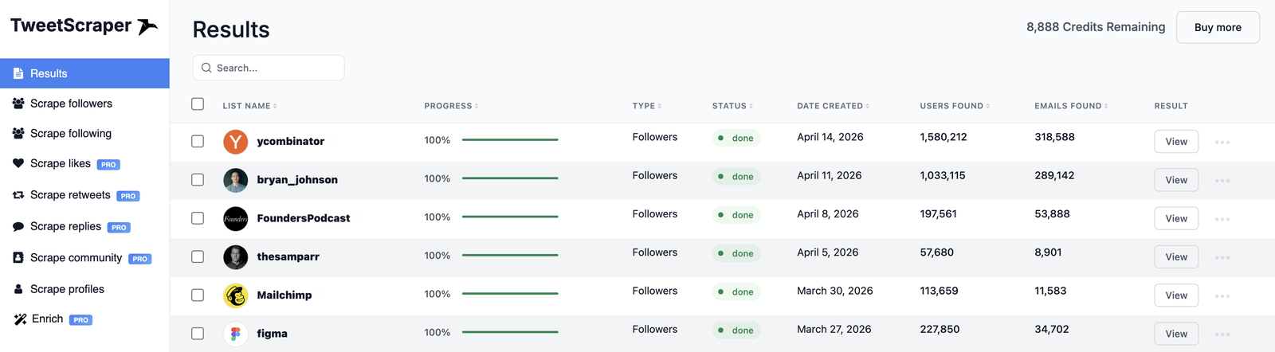Click the thesamparr profile avatar
This screenshot has width=1275, height=352.
[x=235, y=256]
